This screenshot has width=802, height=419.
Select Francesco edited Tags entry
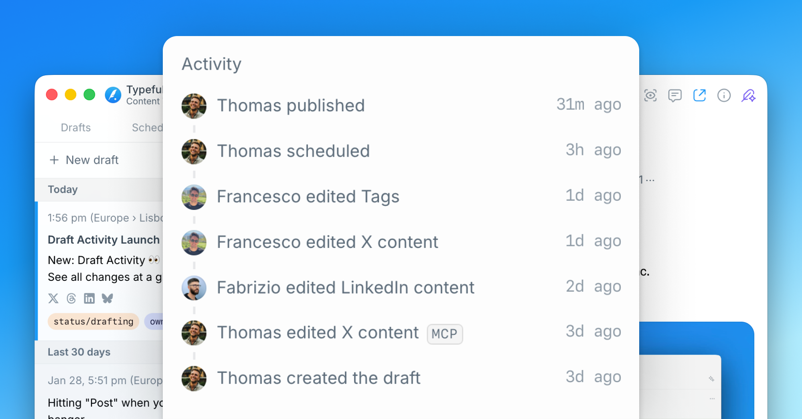(308, 197)
